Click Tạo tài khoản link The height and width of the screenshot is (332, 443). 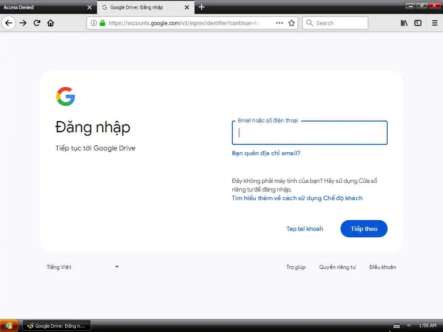point(305,229)
